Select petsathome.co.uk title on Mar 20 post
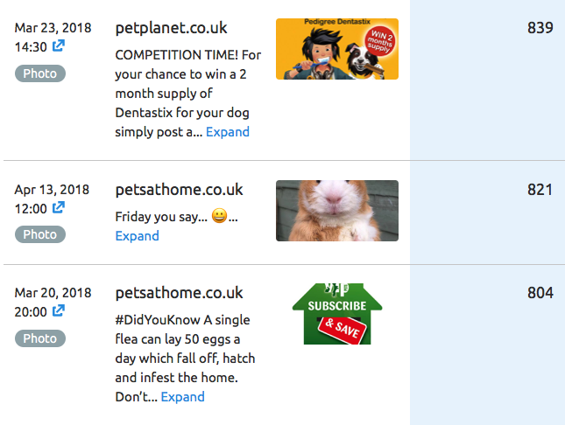 [x=179, y=293]
